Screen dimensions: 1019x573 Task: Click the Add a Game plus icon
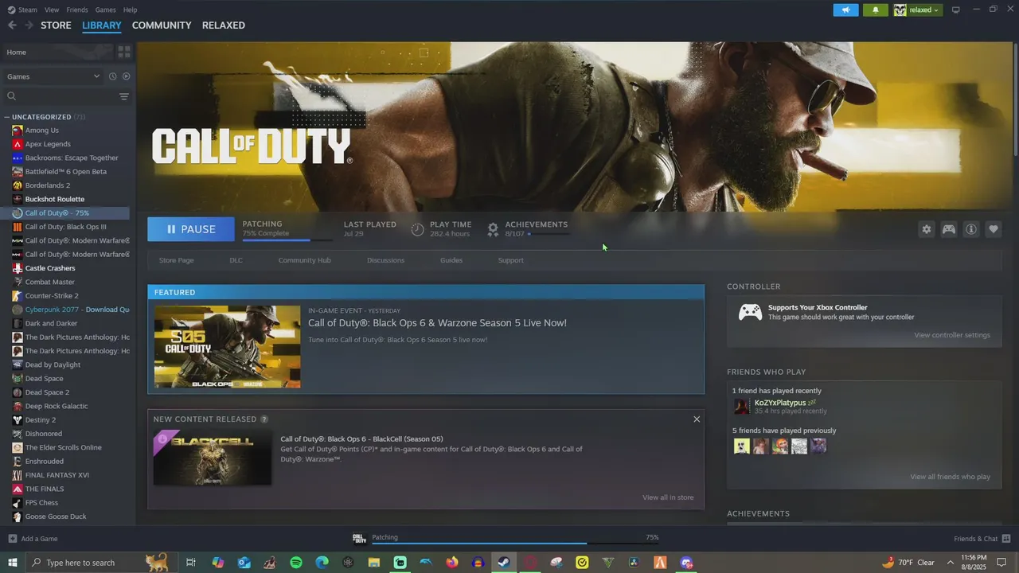pyautogui.click(x=12, y=539)
